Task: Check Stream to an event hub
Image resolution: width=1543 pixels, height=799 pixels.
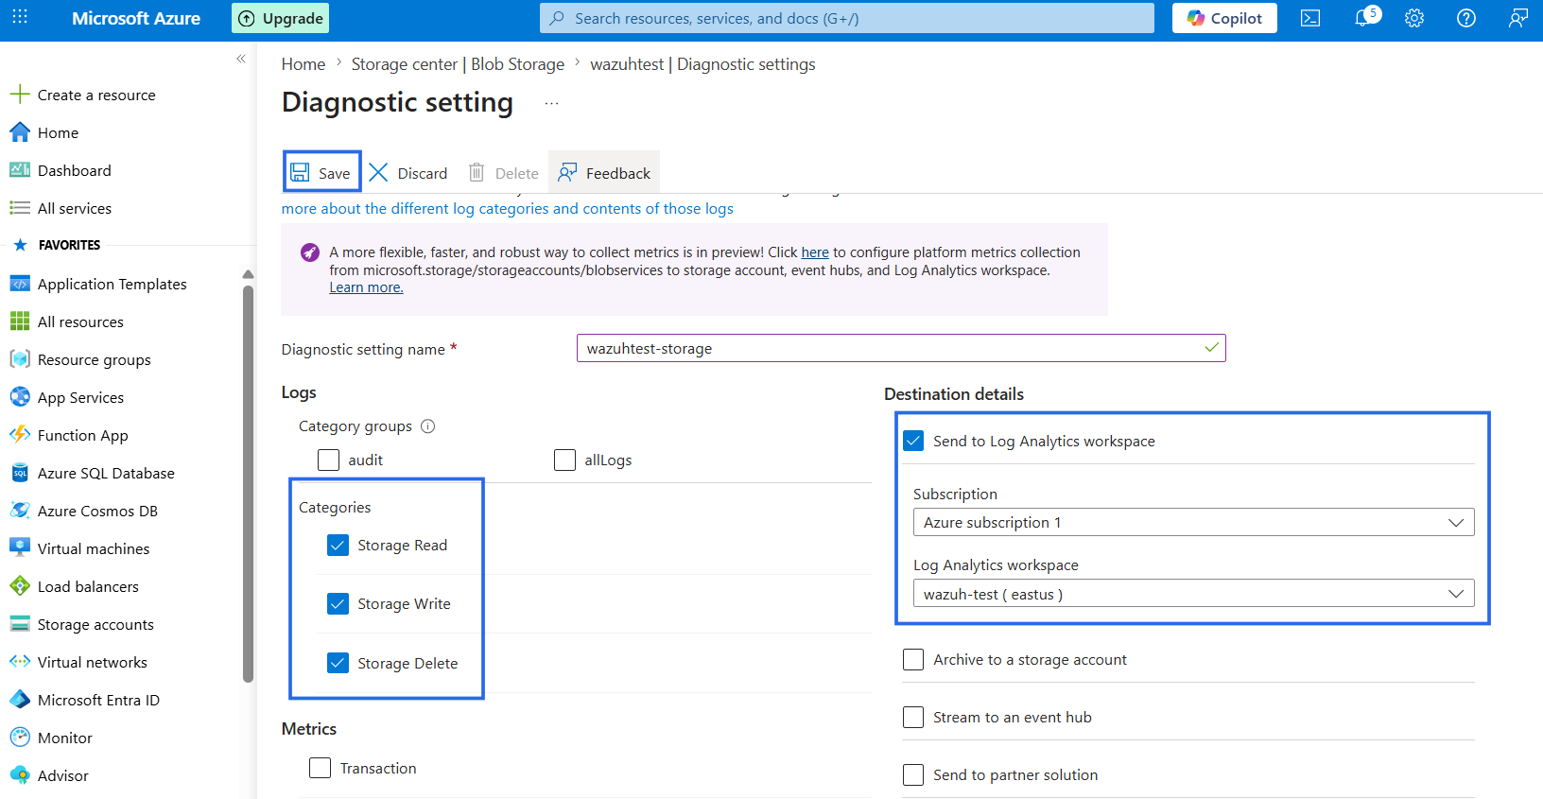Action: (x=913, y=717)
